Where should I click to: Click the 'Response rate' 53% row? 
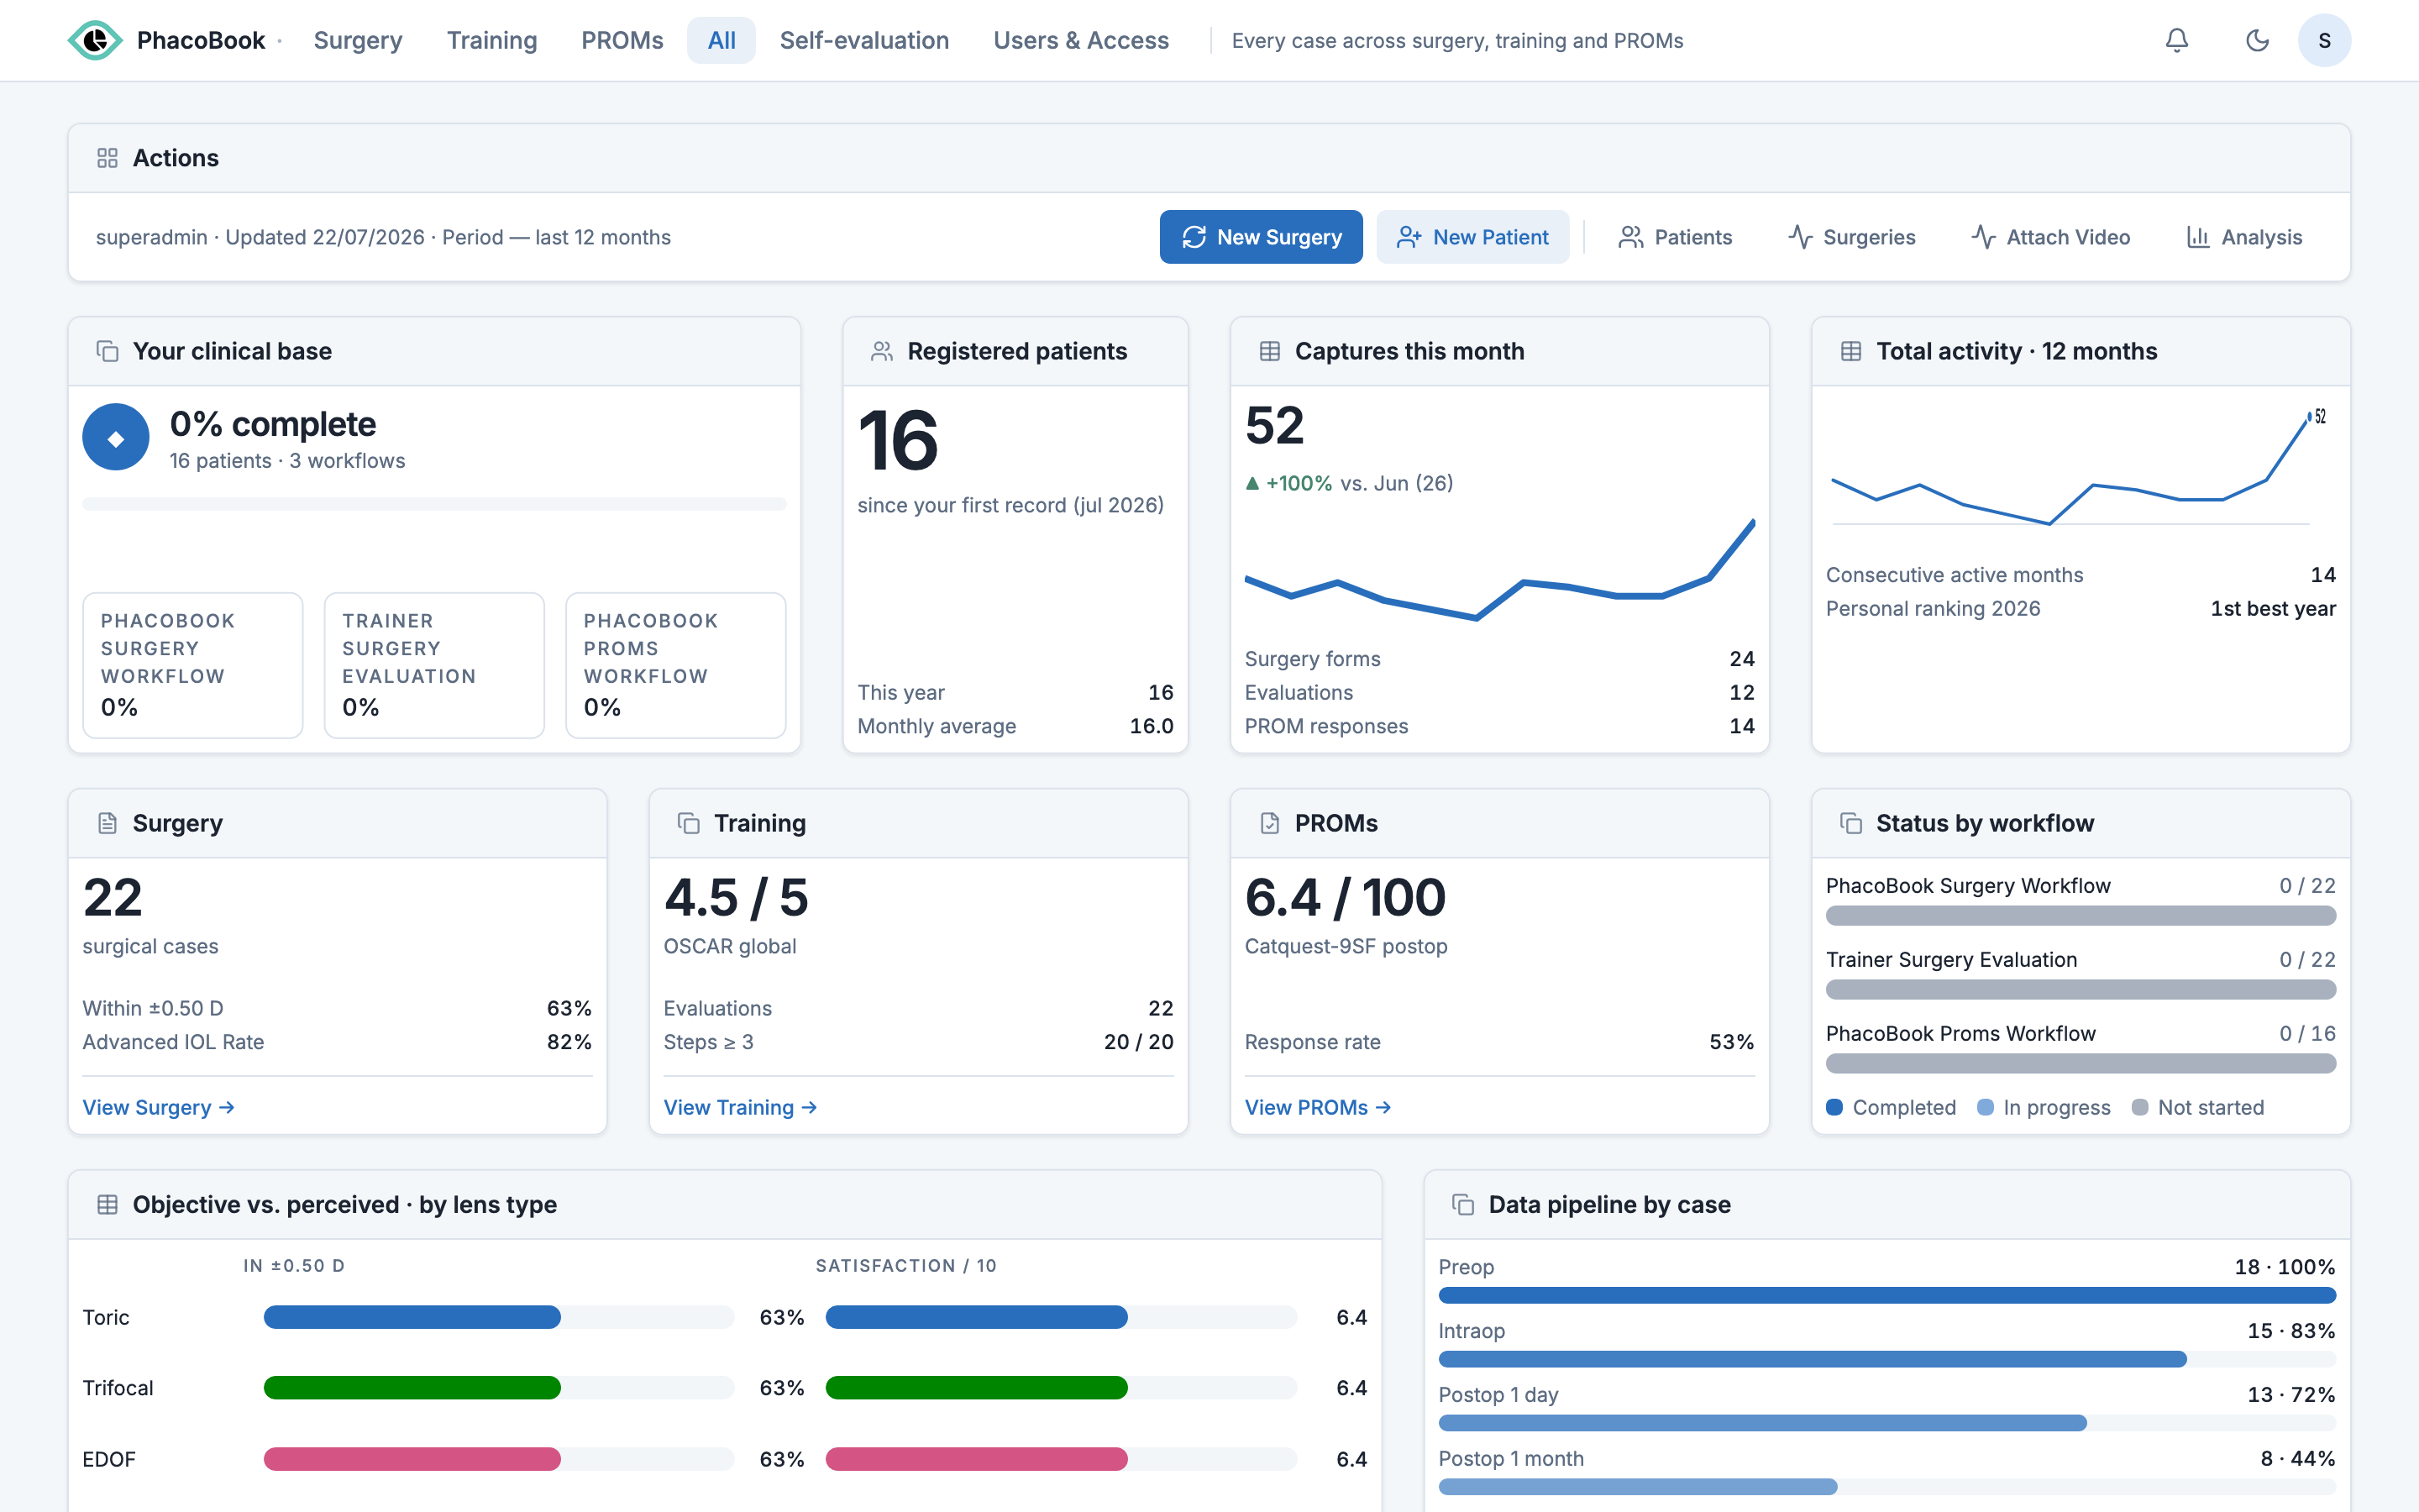(x=1499, y=1042)
